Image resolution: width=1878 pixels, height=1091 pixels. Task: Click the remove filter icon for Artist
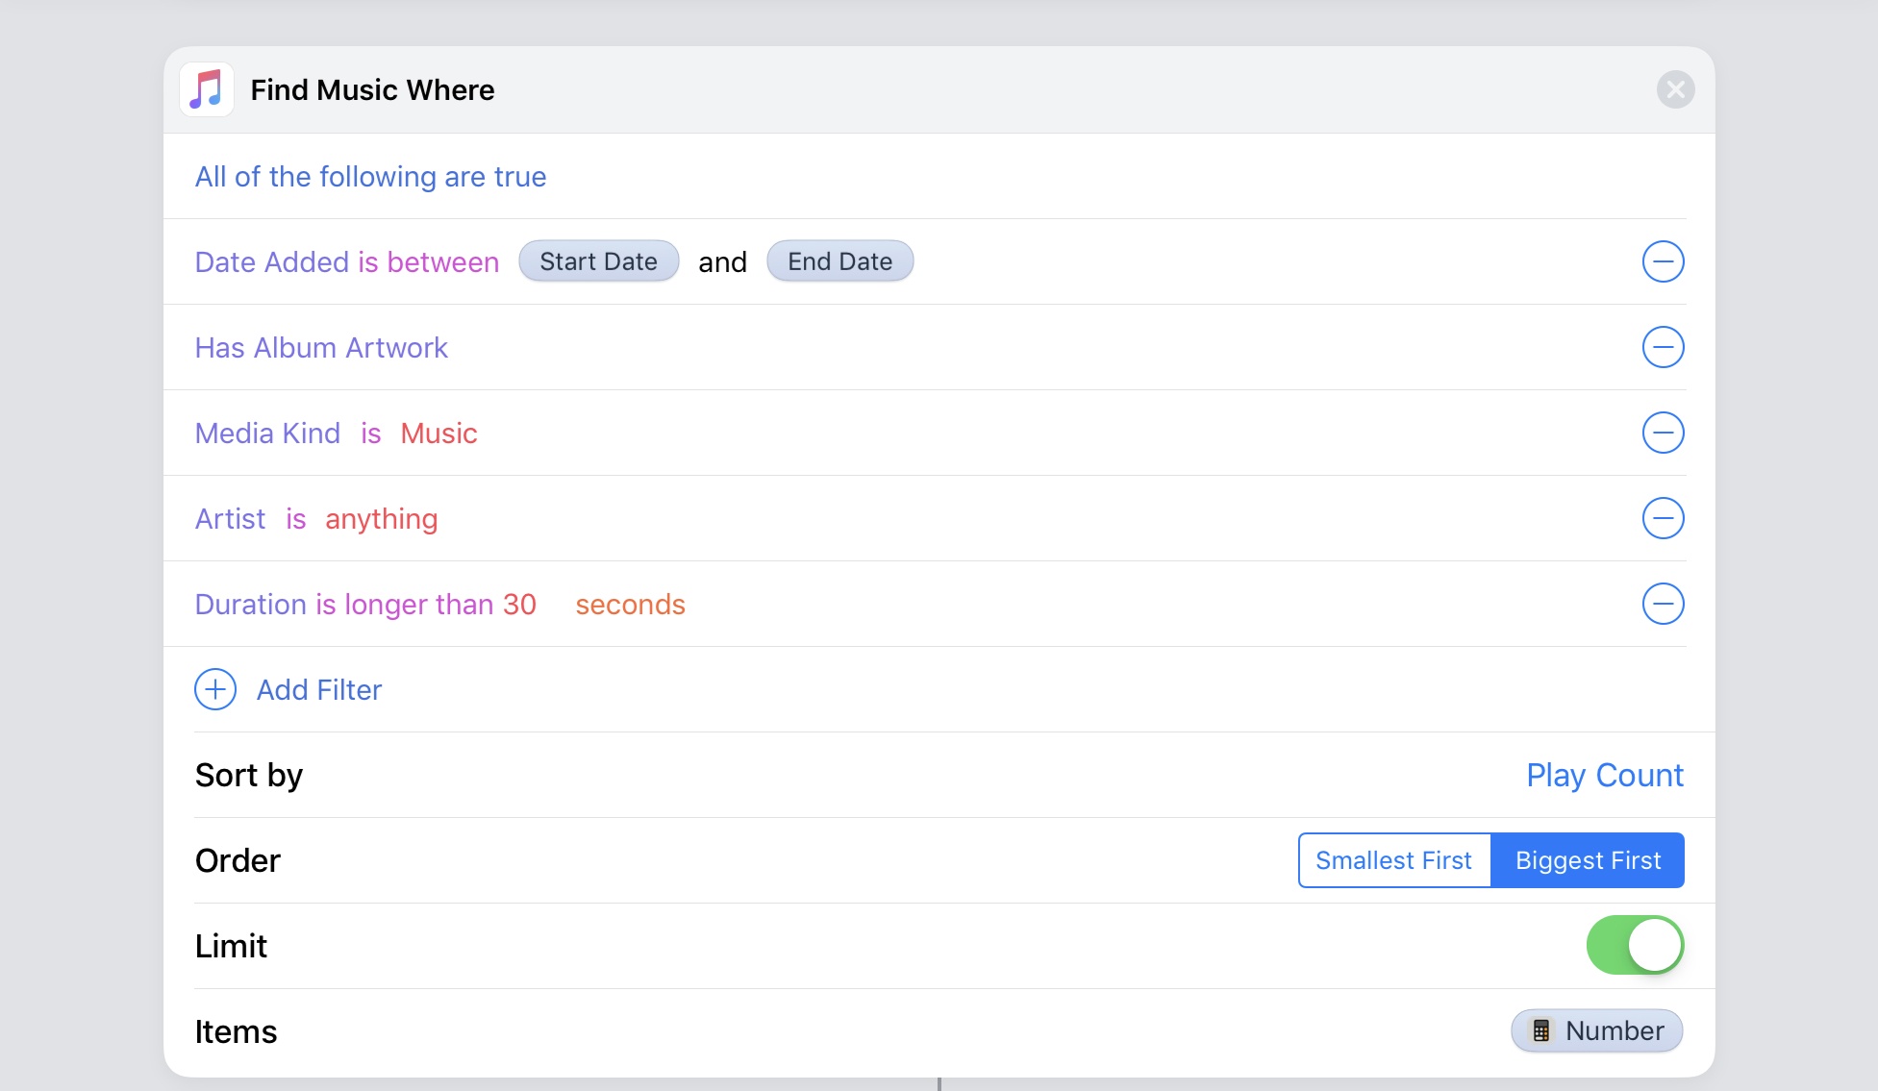click(1663, 518)
